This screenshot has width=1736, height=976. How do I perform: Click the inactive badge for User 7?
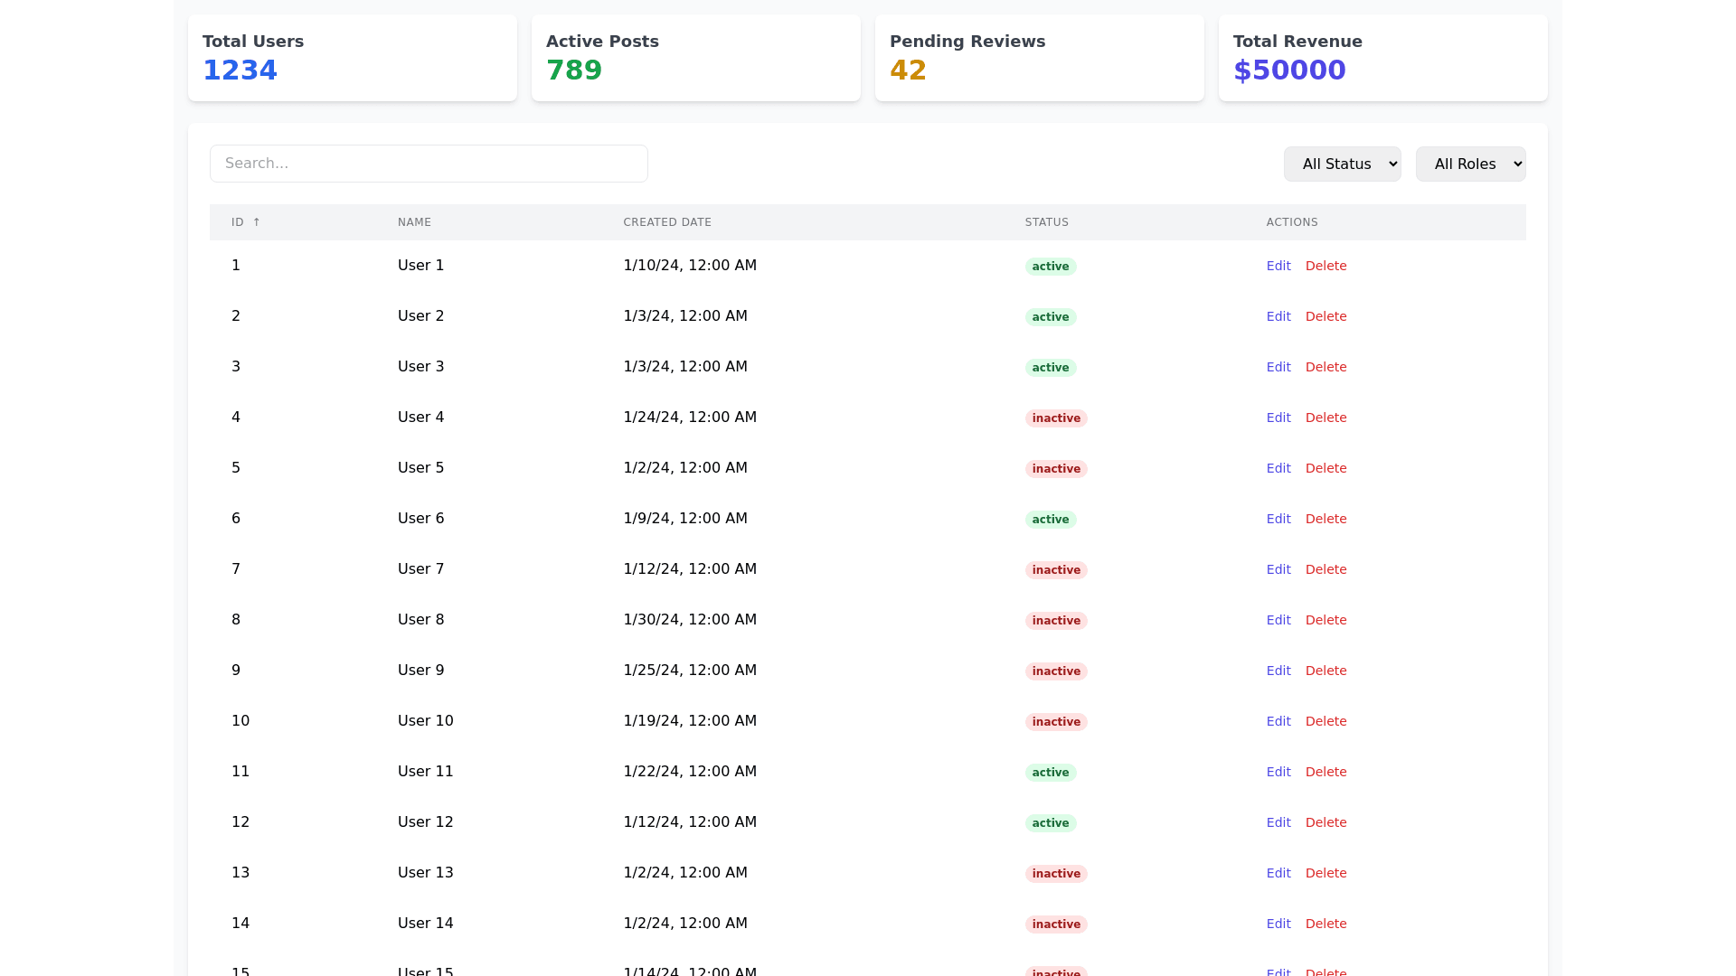[1055, 570]
